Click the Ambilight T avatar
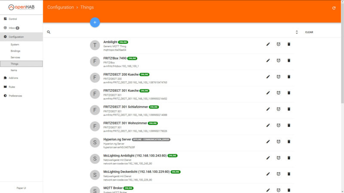 click(95, 45)
